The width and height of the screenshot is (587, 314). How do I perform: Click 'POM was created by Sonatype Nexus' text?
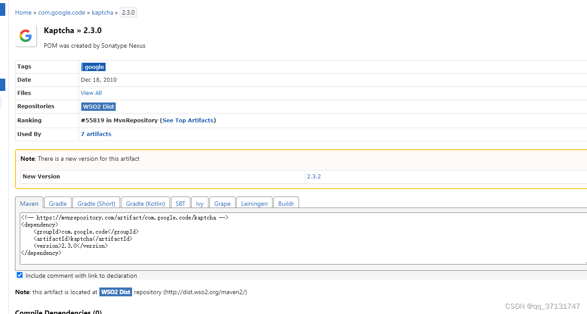[x=95, y=45]
